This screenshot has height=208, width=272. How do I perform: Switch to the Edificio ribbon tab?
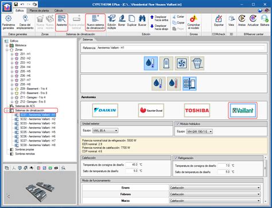click(x=20, y=10)
